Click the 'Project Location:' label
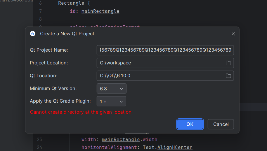The width and height of the screenshot is (267, 151). 49,63
